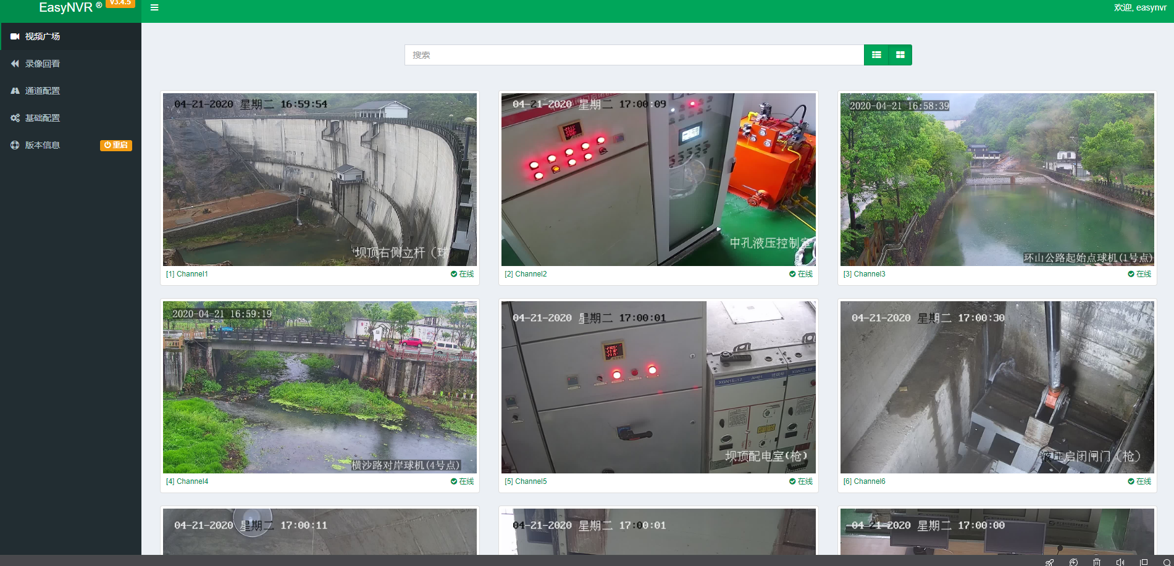The height and width of the screenshot is (566, 1174).
Task: Click the [2] Channel2 label
Action: click(526, 274)
